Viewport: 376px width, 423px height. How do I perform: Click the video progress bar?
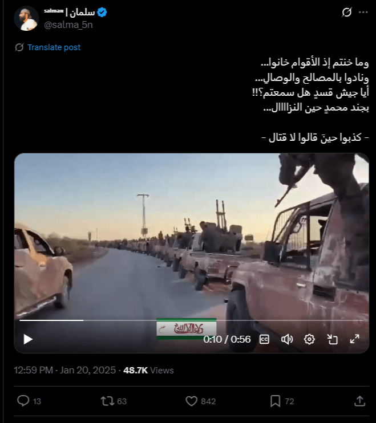point(191,320)
